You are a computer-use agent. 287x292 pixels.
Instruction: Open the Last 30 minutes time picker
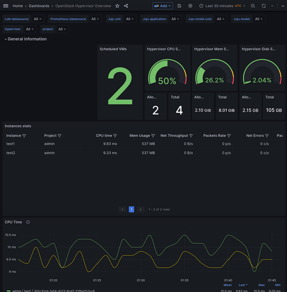pos(222,6)
